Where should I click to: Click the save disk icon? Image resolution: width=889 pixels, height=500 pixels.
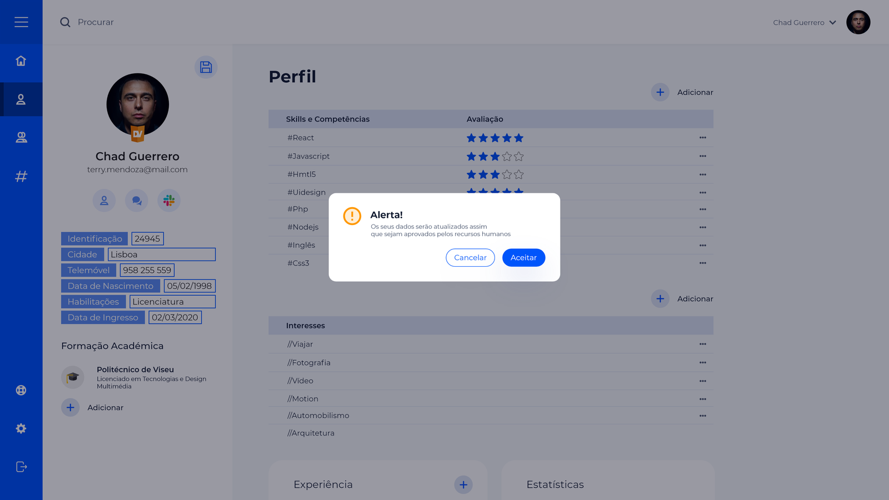(206, 67)
